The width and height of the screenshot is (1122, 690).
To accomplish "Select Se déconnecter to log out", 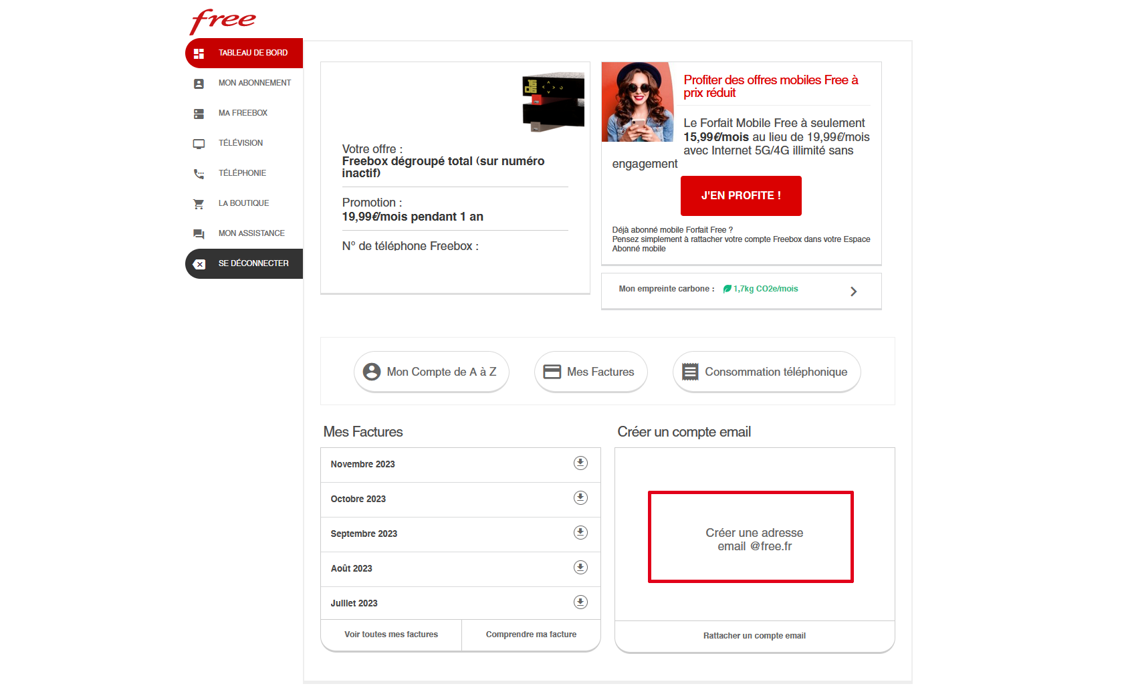I will pyautogui.click(x=244, y=263).
